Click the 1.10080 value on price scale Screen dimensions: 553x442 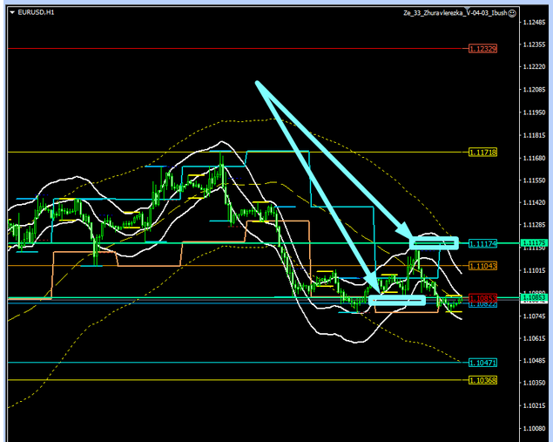click(533, 429)
